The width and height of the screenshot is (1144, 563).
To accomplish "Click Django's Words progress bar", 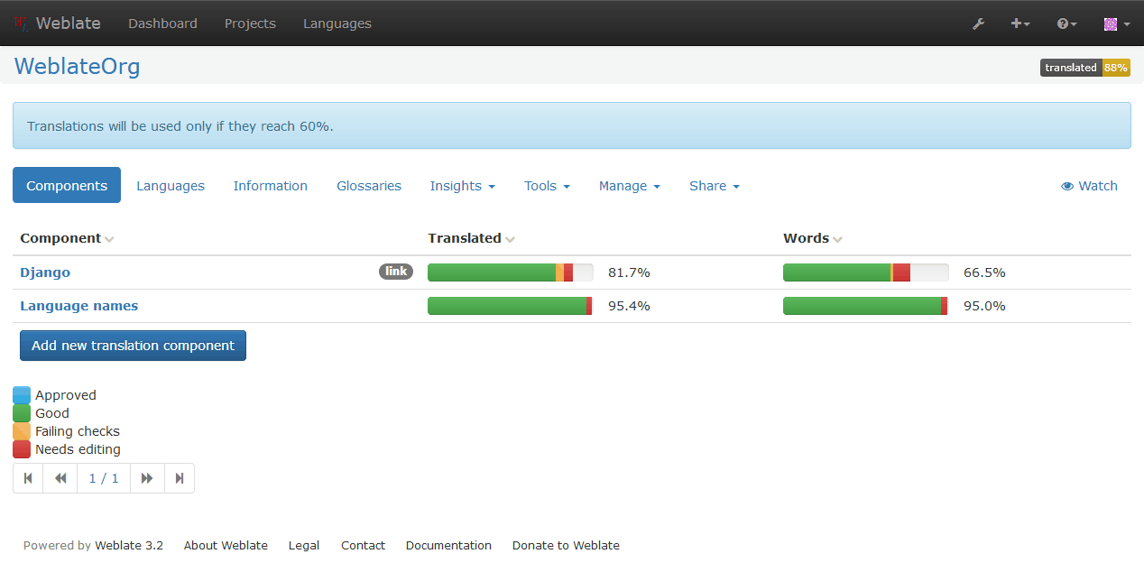I will pos(866,272).
